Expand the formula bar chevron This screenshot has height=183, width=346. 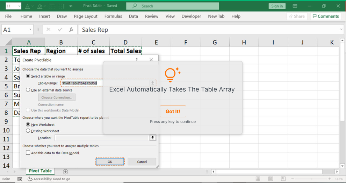point(341,30)
